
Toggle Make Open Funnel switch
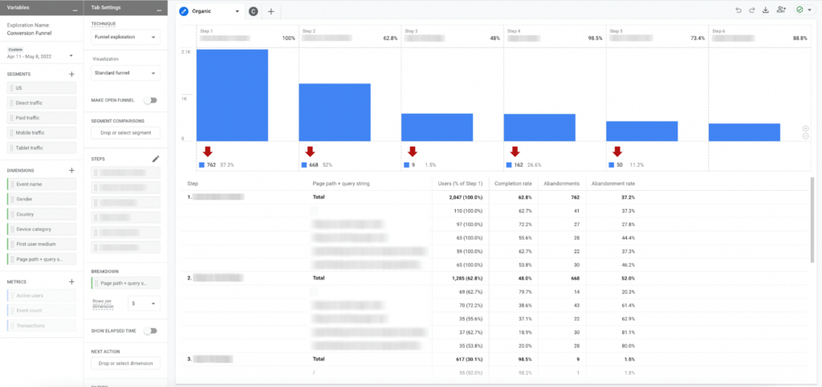(150, 100)
